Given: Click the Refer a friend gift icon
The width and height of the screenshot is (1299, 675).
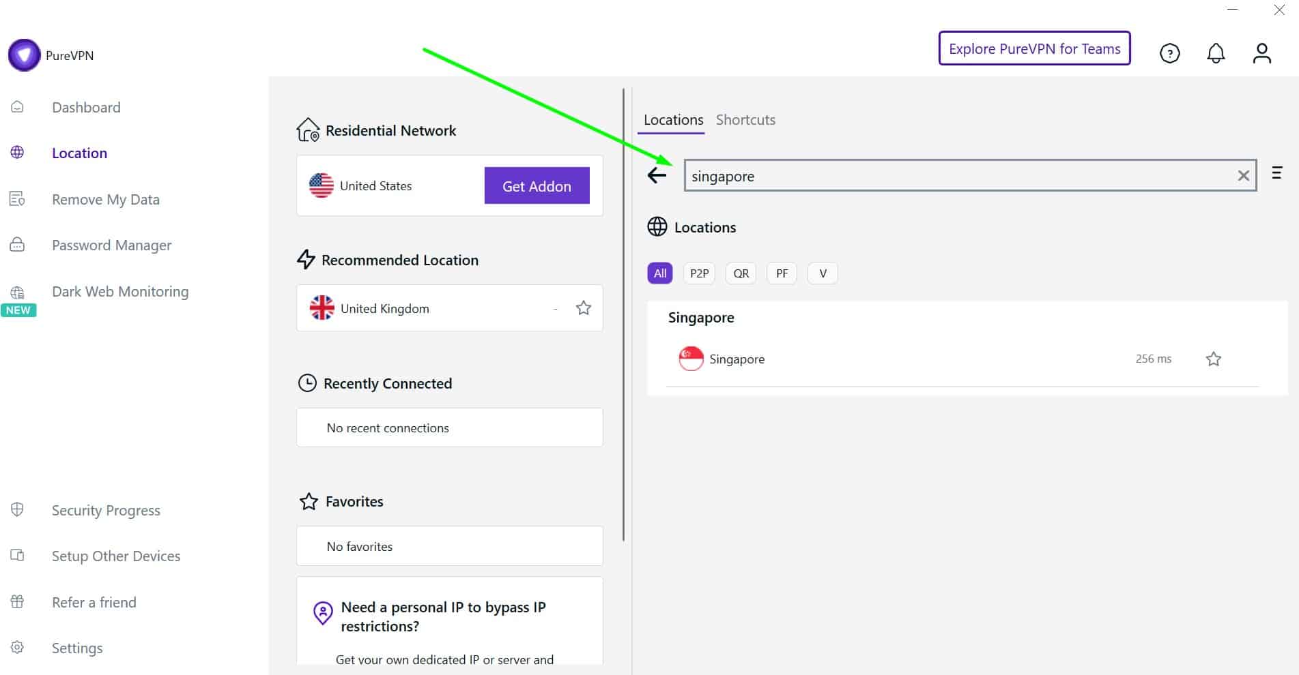Looking at the screenshot, I should pos(17,601).
